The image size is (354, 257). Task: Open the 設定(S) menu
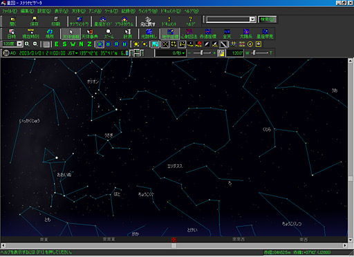pos(44,11)
